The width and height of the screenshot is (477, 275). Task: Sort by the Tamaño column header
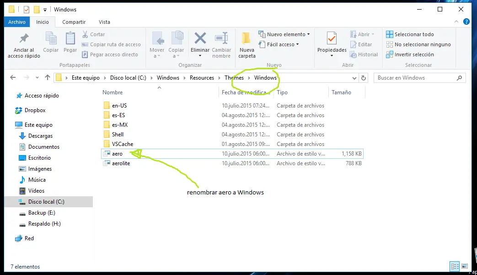click(x=341, y=92)
